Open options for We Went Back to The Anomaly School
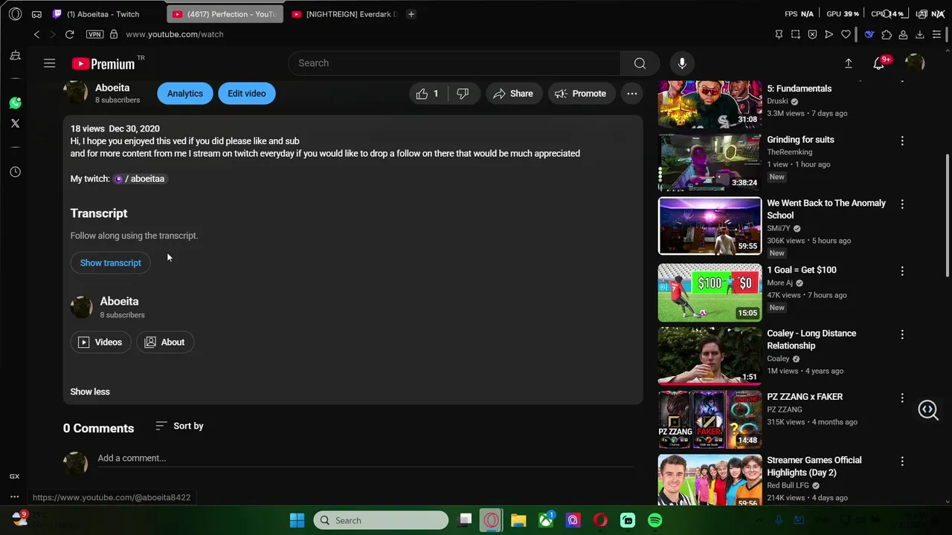The height and width of the screenshot is (535, 952). click(x=902, y=204)
